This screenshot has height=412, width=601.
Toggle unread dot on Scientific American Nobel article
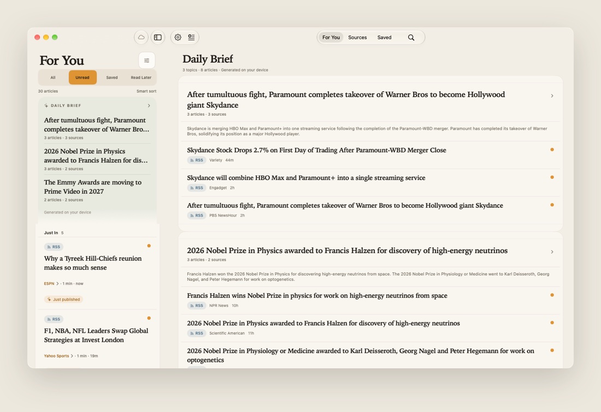coord(552,323)
